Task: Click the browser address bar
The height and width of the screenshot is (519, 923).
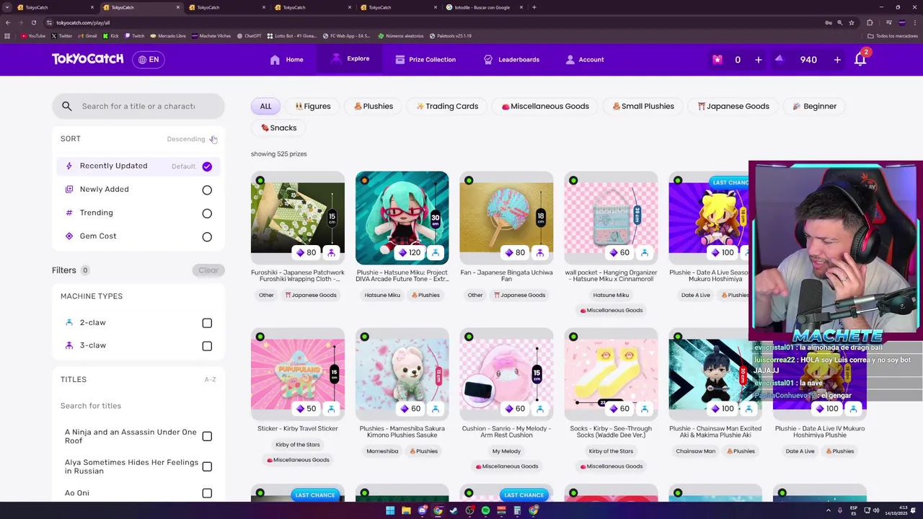Action: [x=433, y=22]
